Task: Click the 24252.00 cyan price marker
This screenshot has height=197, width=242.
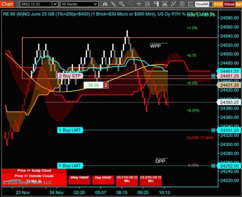Action: point(229,166)
